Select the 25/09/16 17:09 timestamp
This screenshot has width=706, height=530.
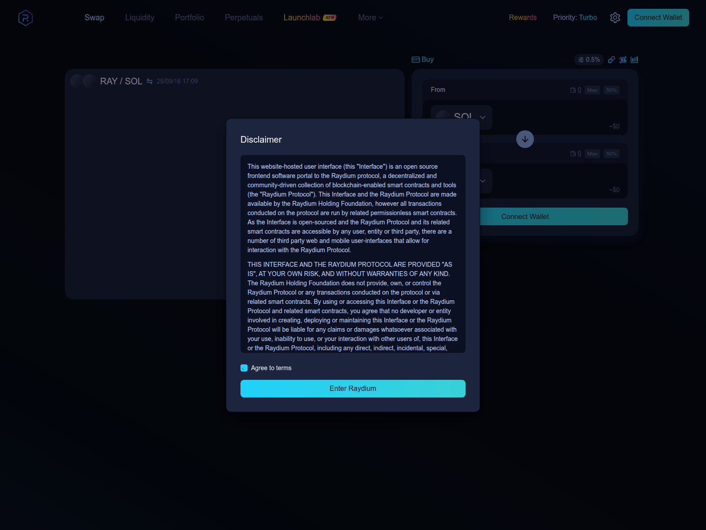(177, 81)
